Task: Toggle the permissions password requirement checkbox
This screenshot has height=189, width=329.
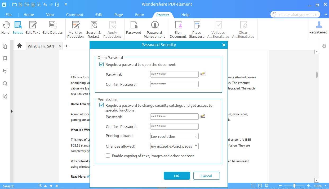Action: [101, 105]
